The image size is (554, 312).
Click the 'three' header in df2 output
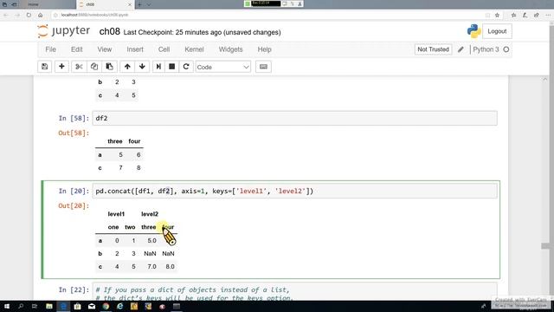point(115,141)
